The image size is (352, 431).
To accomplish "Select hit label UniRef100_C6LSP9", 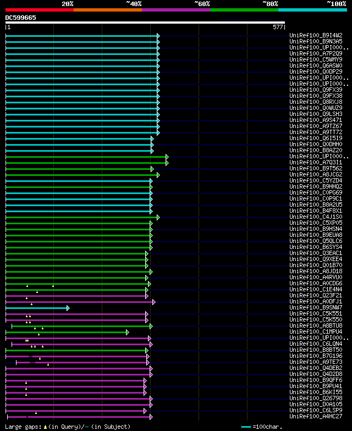I will click(x=316, y=410).
